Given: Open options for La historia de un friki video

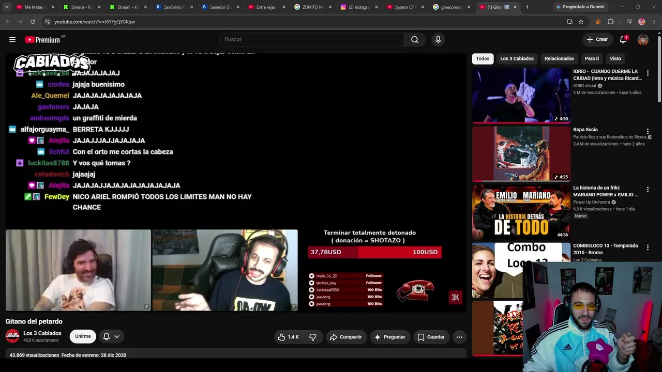Looking at the screenshot, I should (x=648, y=190).
